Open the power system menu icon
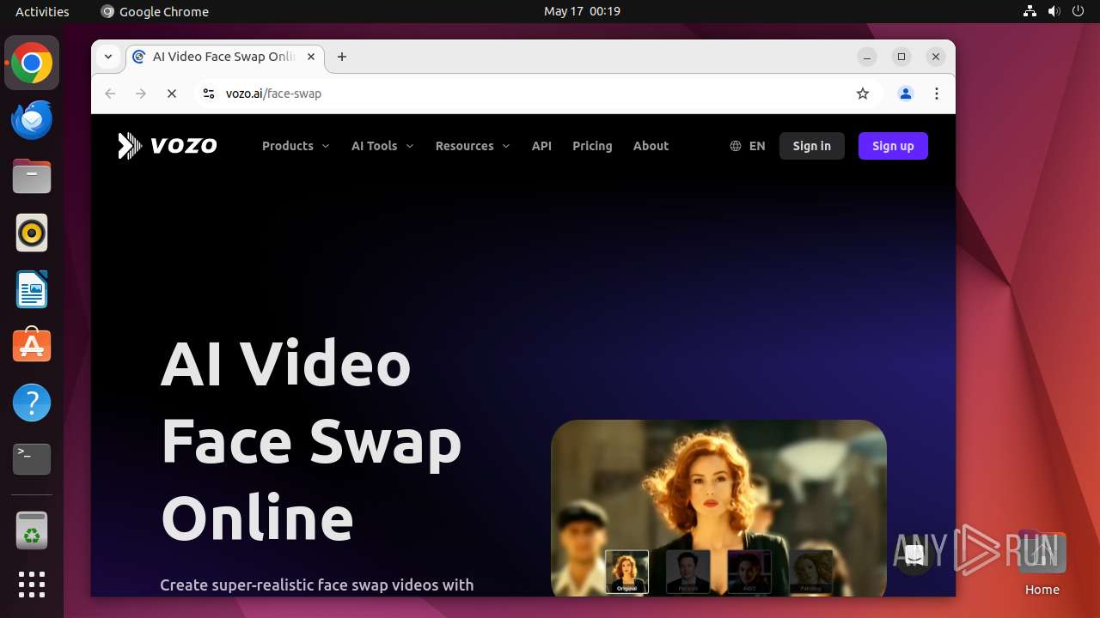The image size is (1100, 618). (x=1078, y=11)
